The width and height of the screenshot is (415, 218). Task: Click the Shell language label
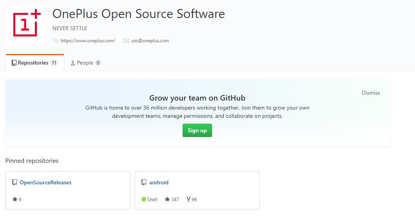click(x=152, y=200)
